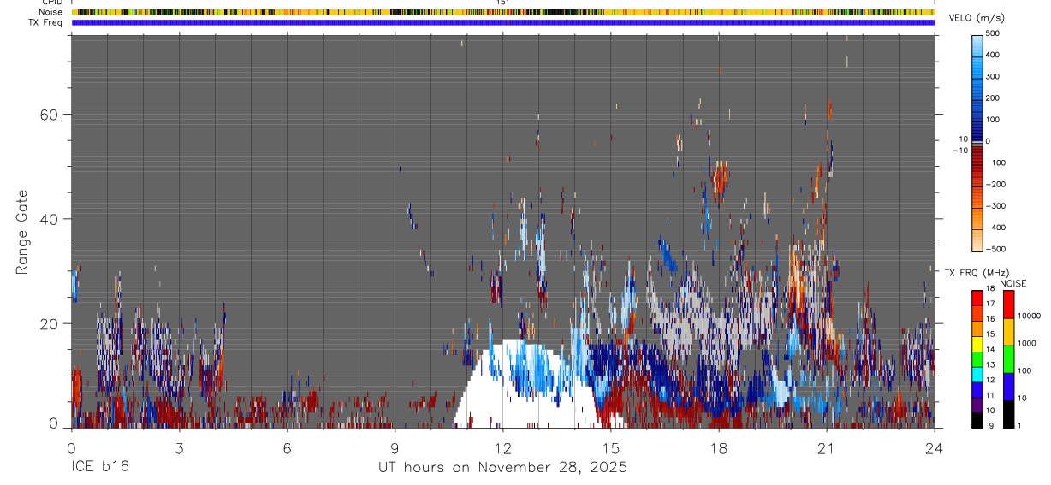This screenshot has height=485, width=1051.
Task: Click the 'VELO (m/s)' colorbar title
Action: 976,20
